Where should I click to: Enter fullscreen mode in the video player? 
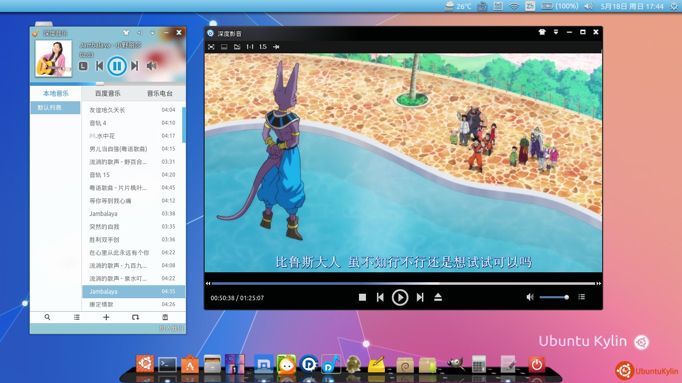click(211, 47)
